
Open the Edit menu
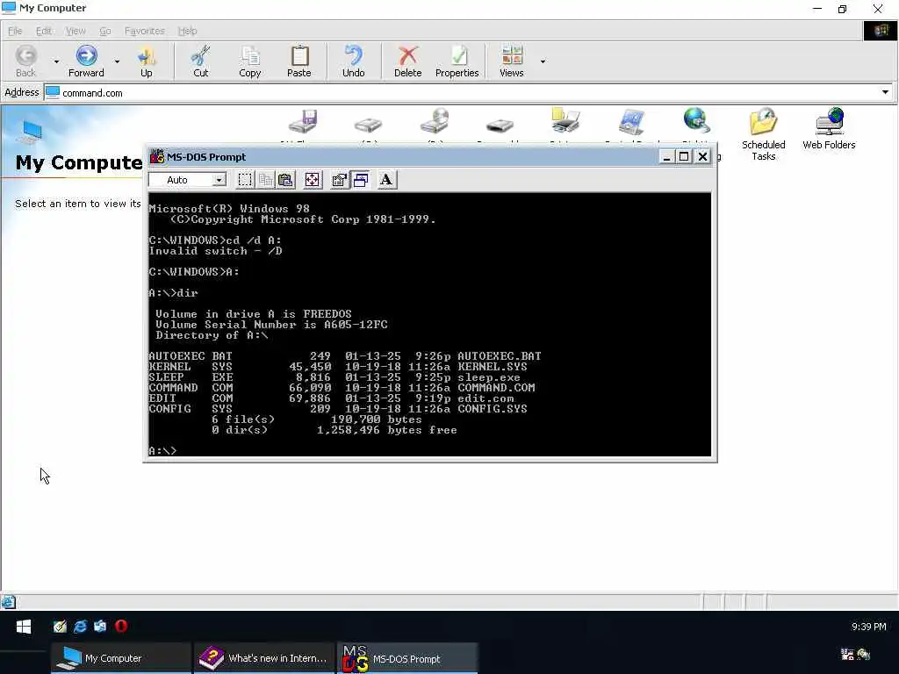(x=44, y=31)
